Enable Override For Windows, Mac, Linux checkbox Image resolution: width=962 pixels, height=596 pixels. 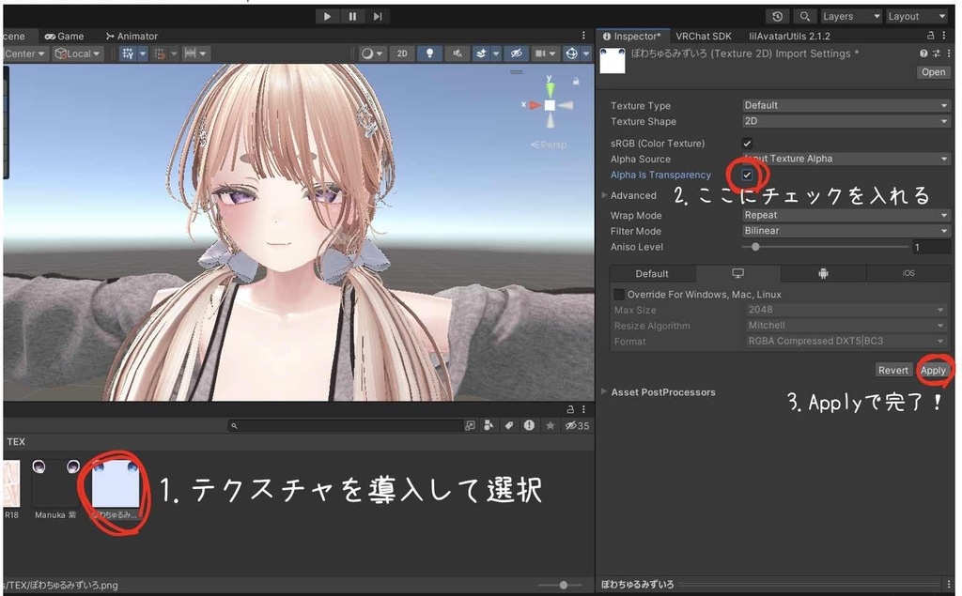[619, 295]
